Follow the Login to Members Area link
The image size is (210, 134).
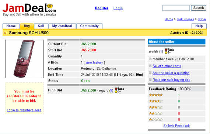click(24, 110)
